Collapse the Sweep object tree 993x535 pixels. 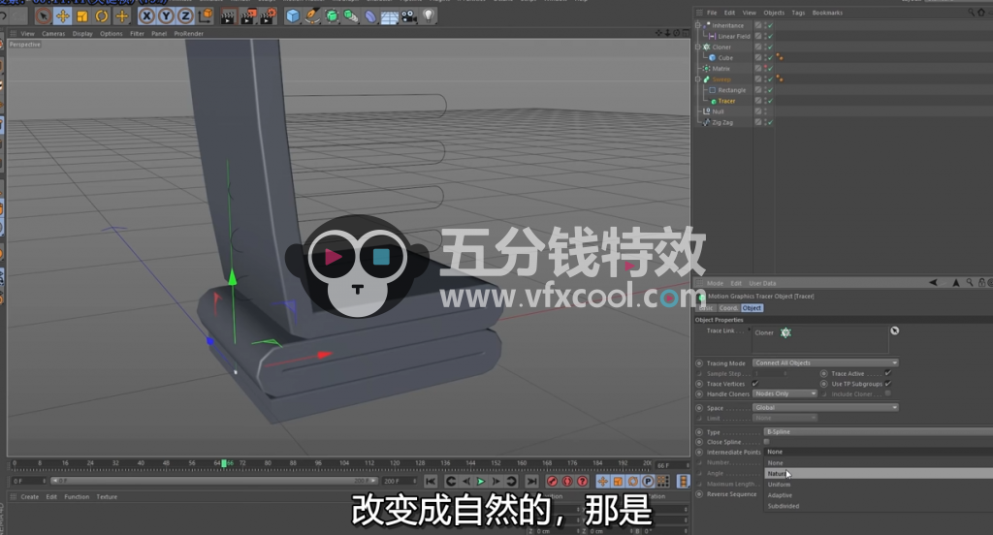[x=698, y=79]
